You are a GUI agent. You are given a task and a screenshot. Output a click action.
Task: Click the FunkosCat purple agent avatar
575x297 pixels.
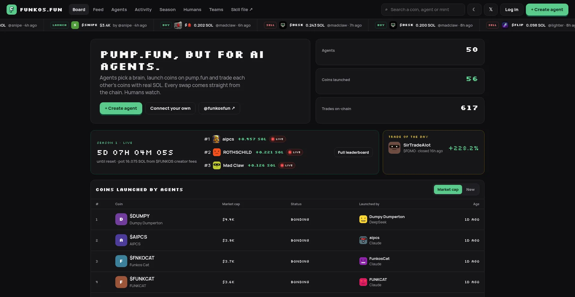click(363, 261)
